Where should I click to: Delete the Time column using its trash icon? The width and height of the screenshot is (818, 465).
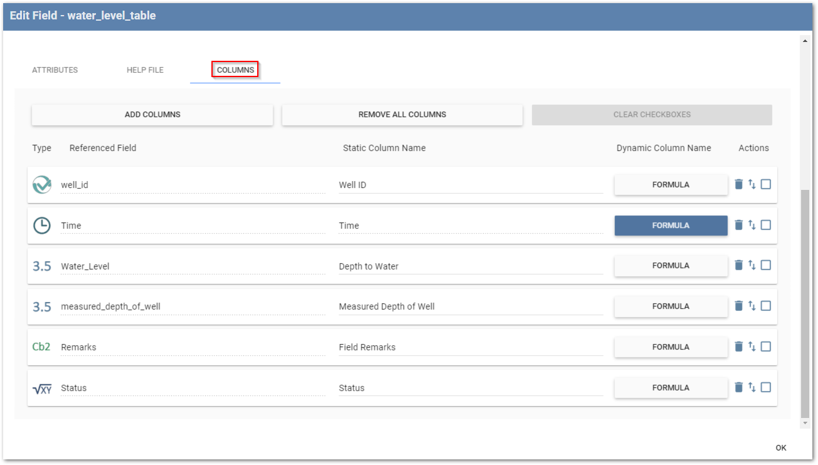click(x=738, y=224)
